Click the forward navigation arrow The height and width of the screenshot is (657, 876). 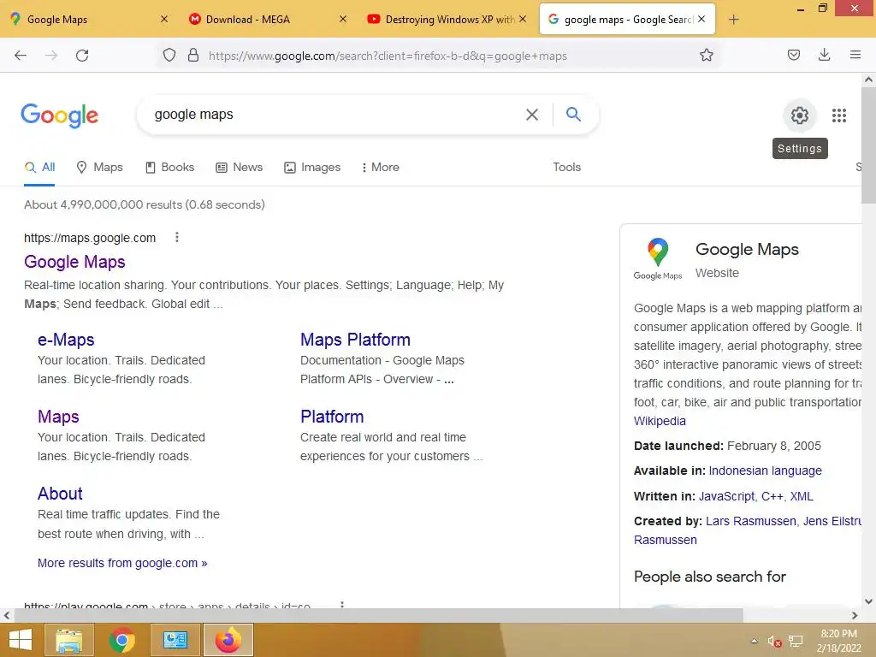[51, 56]
